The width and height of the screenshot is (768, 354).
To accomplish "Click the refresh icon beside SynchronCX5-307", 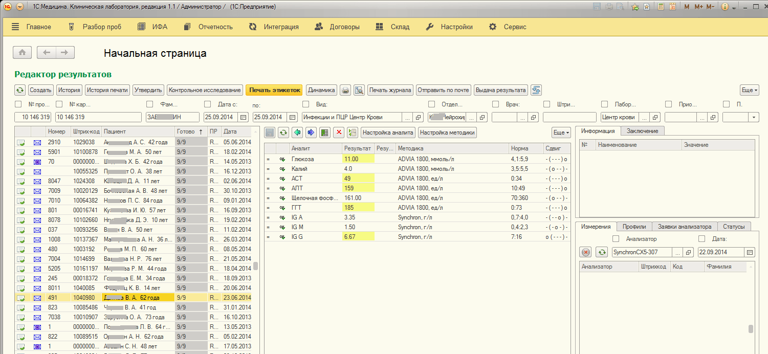I will coord(602,252).
